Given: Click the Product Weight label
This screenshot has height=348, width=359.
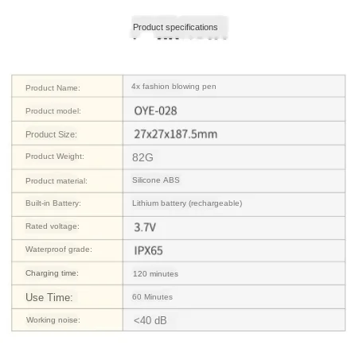Looking at the screenshot, I should point(55,157).
